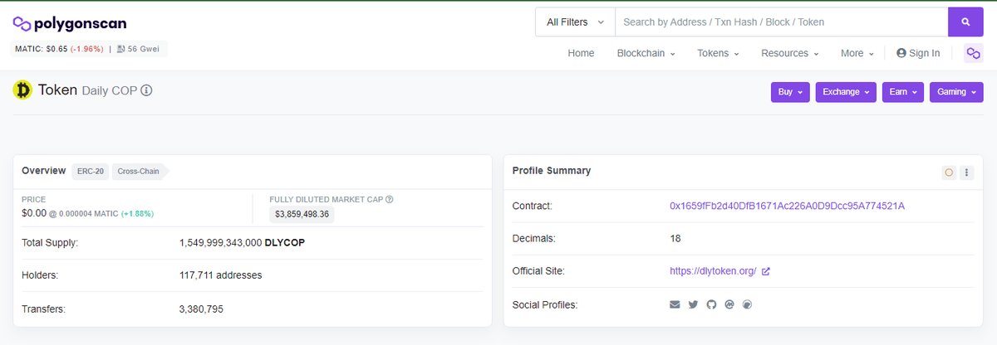This screenshot has height=345, width=997.
Task: Click the CoinGecko social profile icon
Action: coord(747,304)
